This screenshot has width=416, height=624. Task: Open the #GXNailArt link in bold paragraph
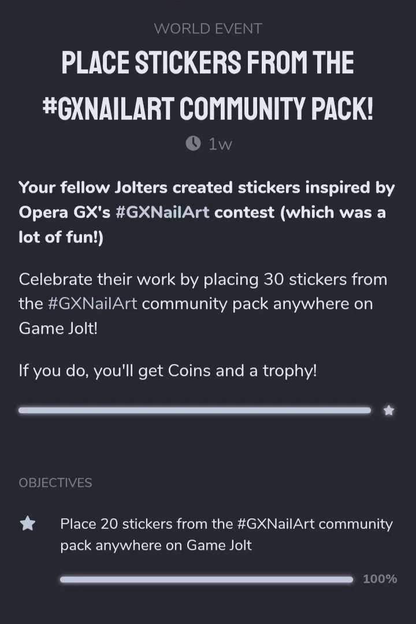pos(162,212)
